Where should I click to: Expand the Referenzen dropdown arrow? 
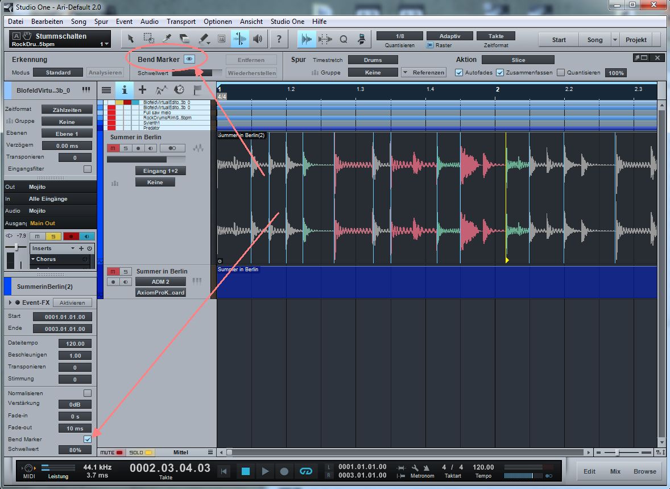tap(405, 73)
